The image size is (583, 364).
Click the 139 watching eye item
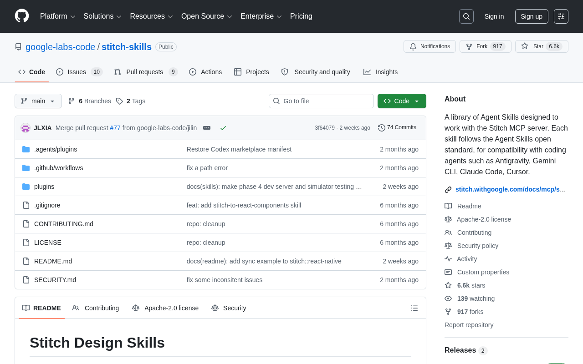470,298
